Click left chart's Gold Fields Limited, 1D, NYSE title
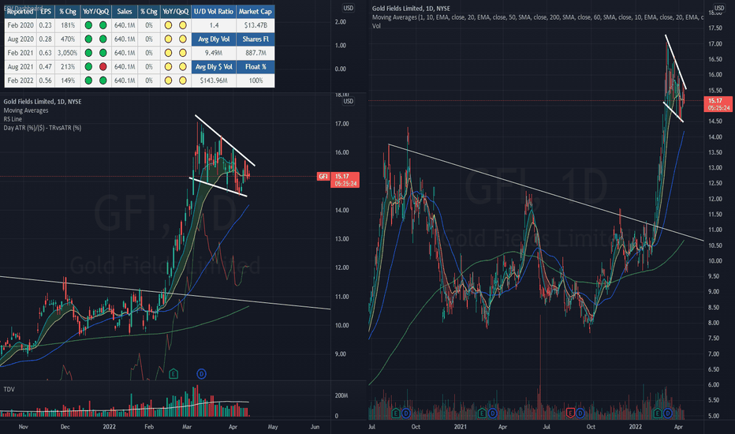Viewport: 735px width, 434px height. tap(42, 101)
